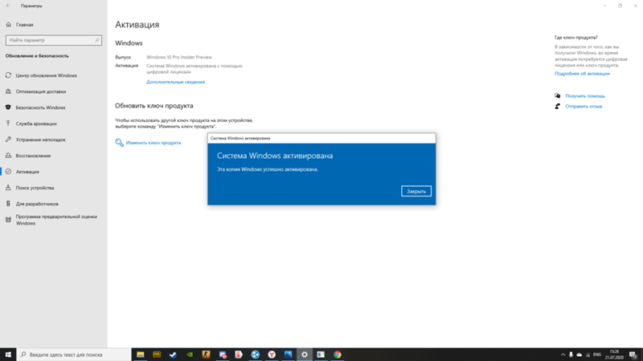Click the Где ключ продукта? heading
Screen dimensions: 643x361
pos(575,37)
